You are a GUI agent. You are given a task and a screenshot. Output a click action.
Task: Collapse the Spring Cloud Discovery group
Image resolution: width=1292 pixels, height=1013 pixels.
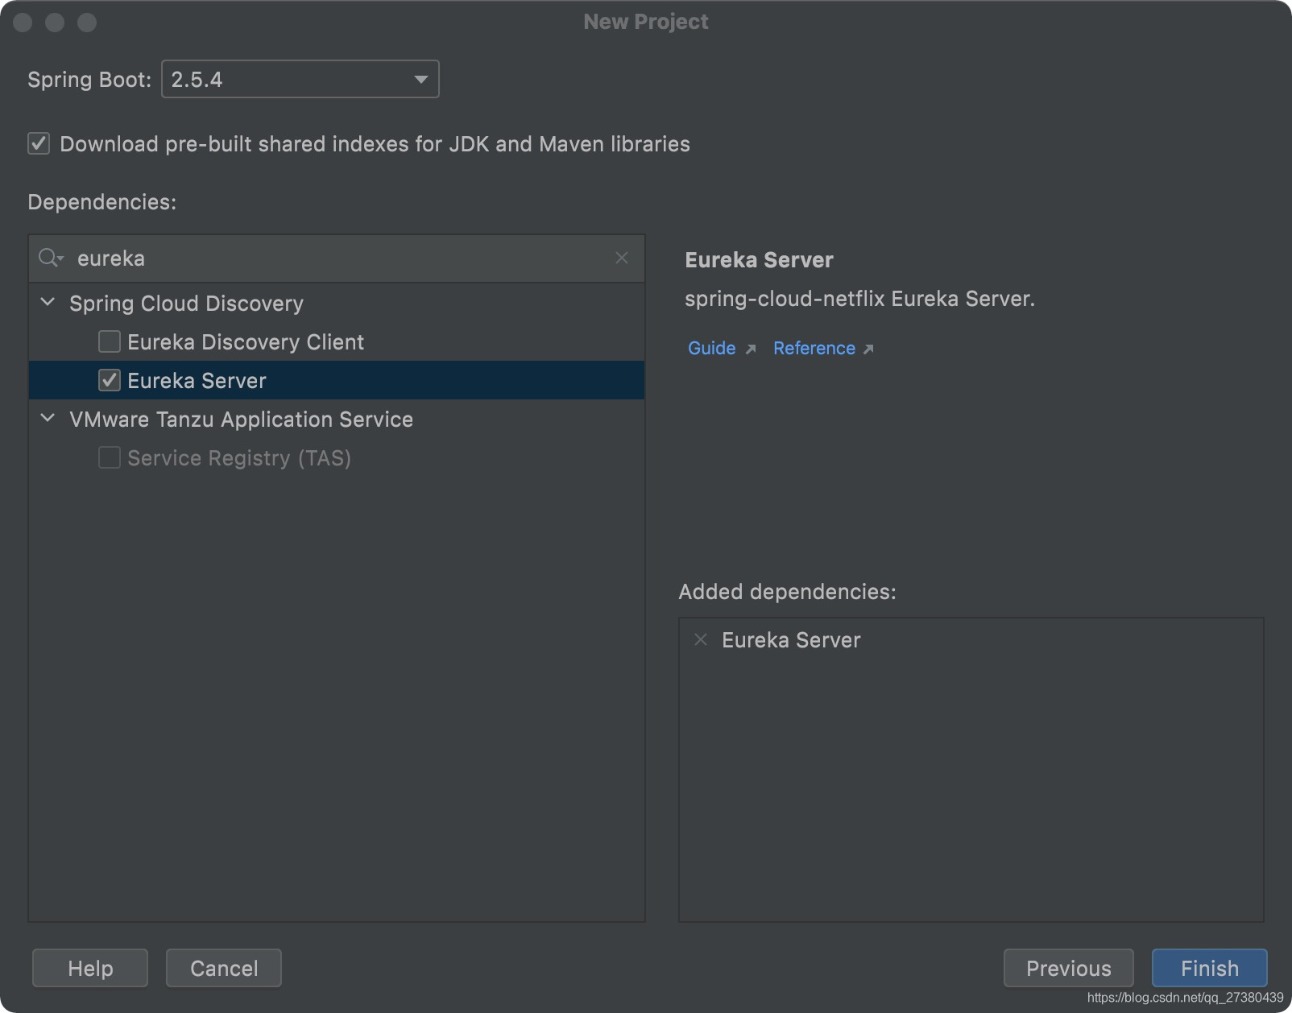click(48, 303)
